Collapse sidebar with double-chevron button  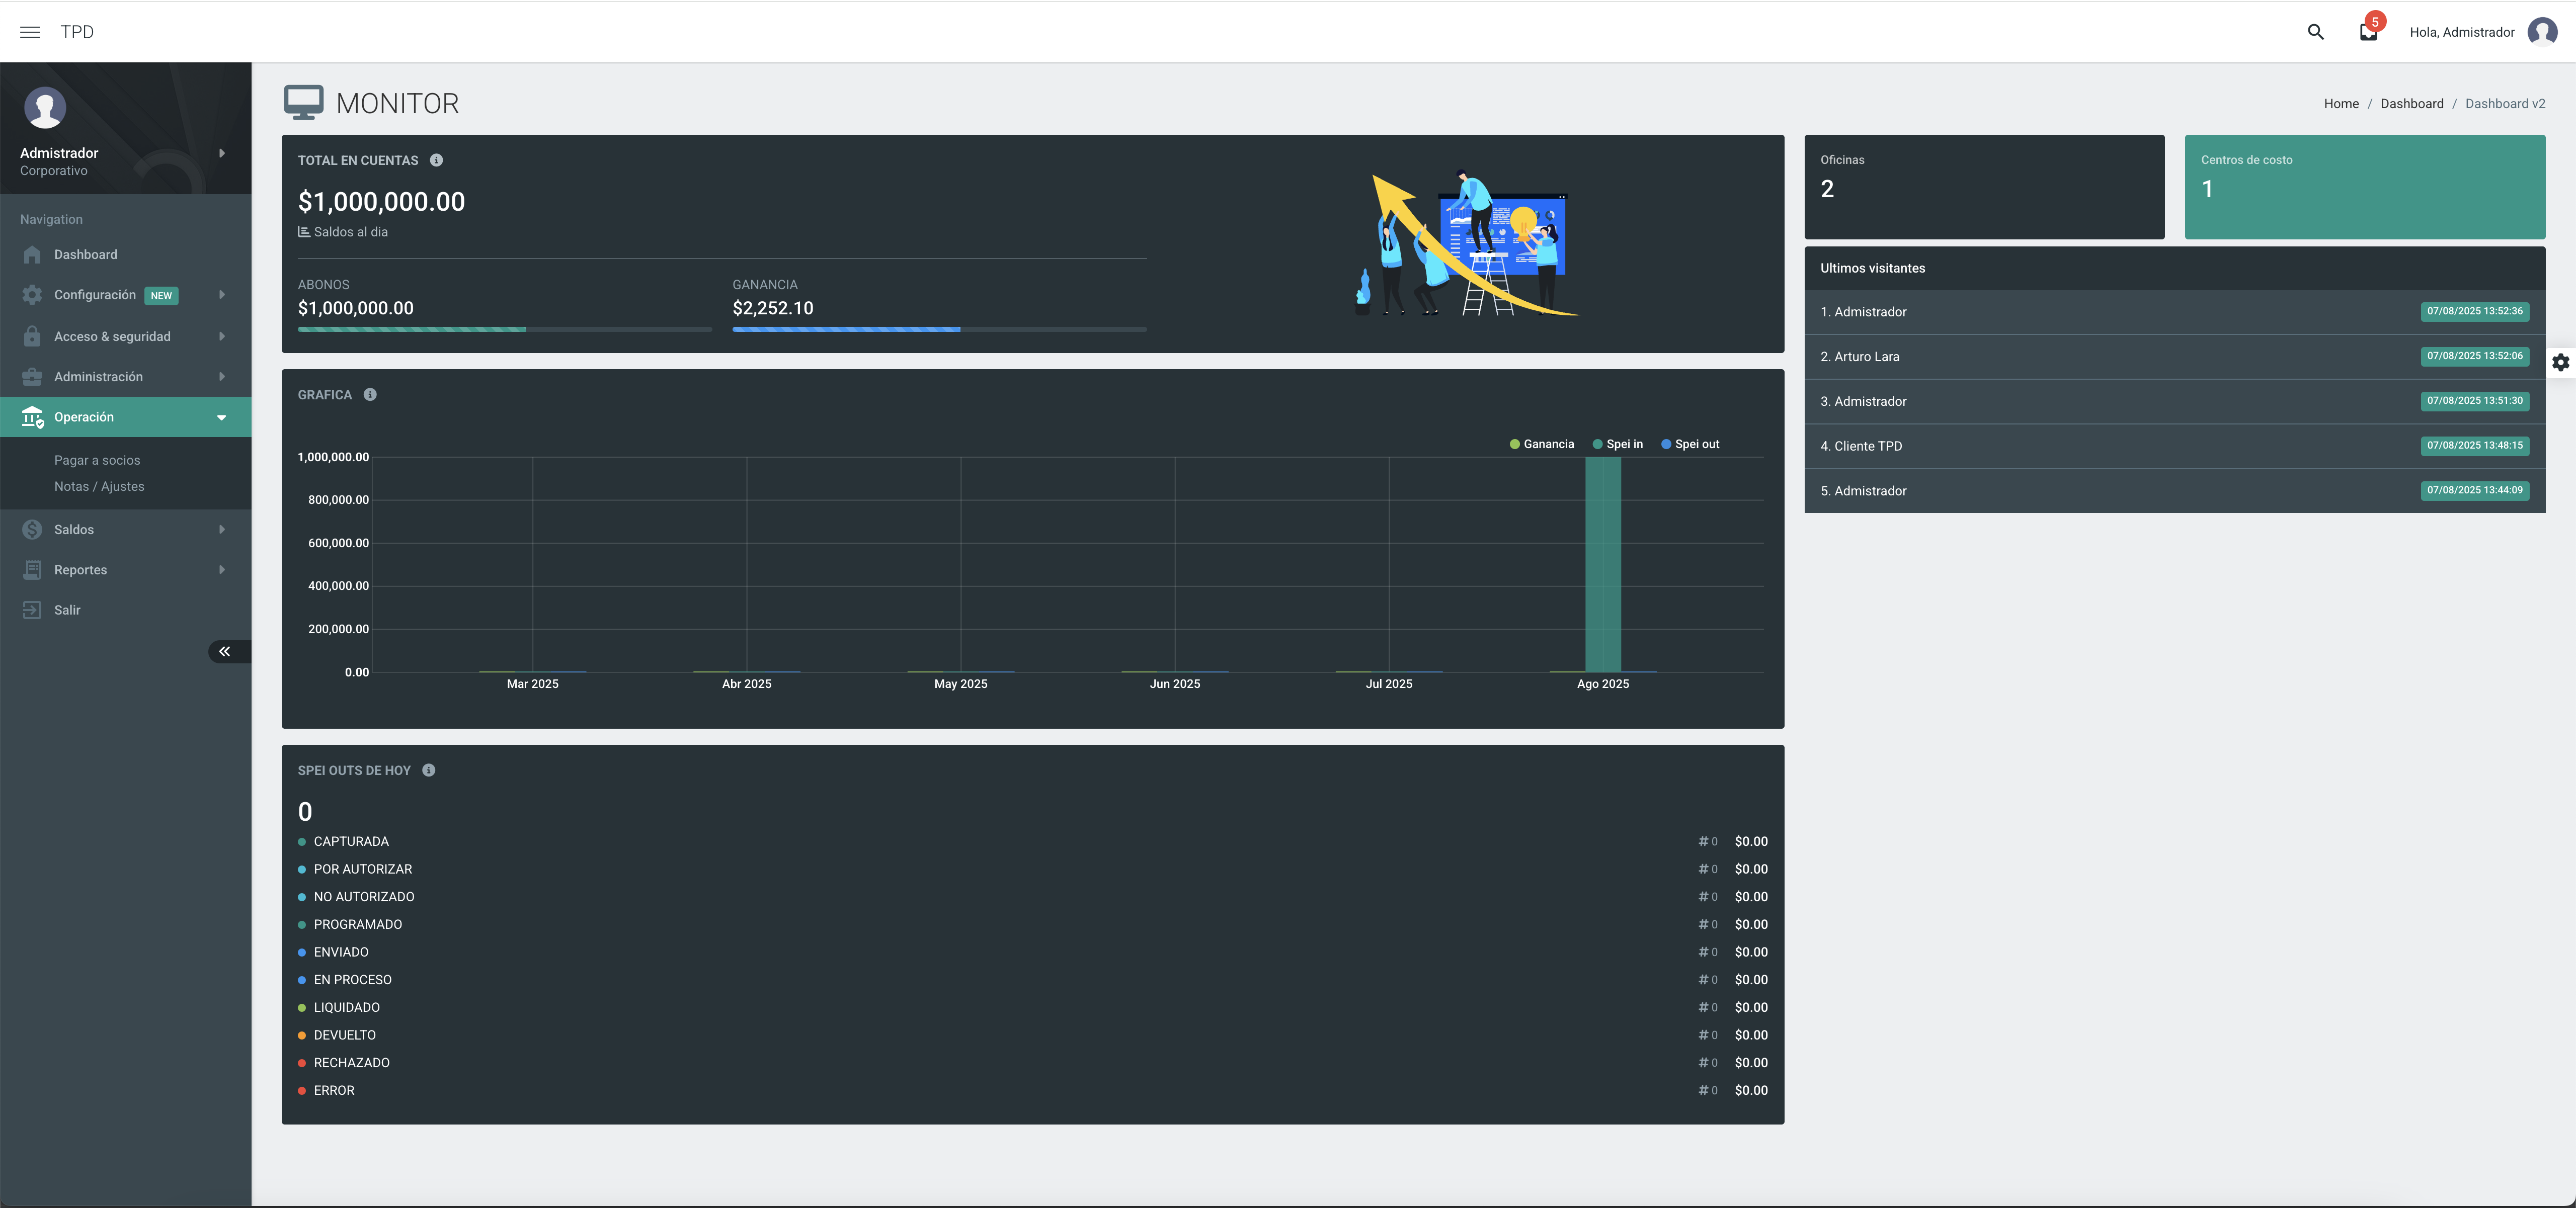pos(225,651)
